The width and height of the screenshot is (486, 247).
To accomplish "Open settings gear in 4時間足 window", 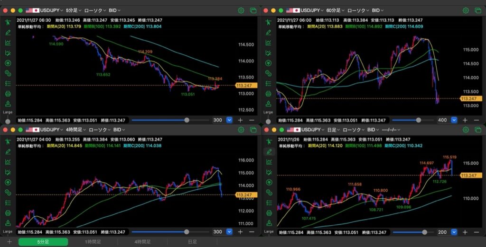I will click(241, 130).
